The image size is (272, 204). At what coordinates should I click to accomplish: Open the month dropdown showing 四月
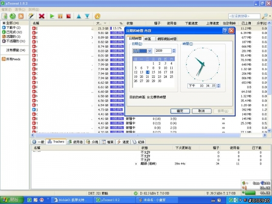150,51
